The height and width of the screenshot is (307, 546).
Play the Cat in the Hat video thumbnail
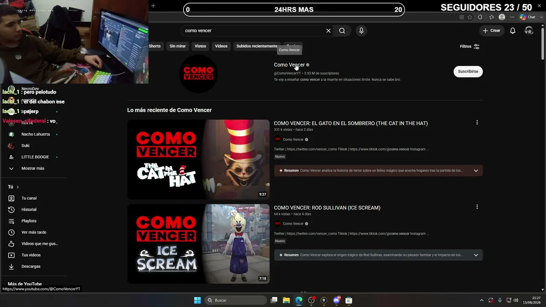tap(198, 159)
